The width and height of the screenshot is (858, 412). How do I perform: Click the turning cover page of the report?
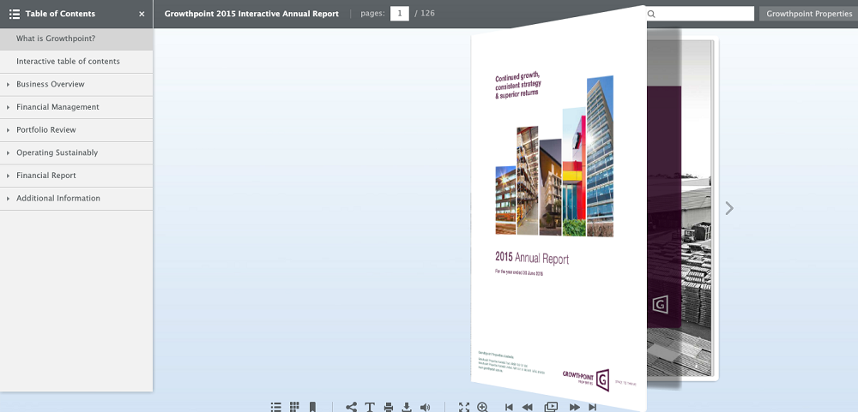point(559,207)
